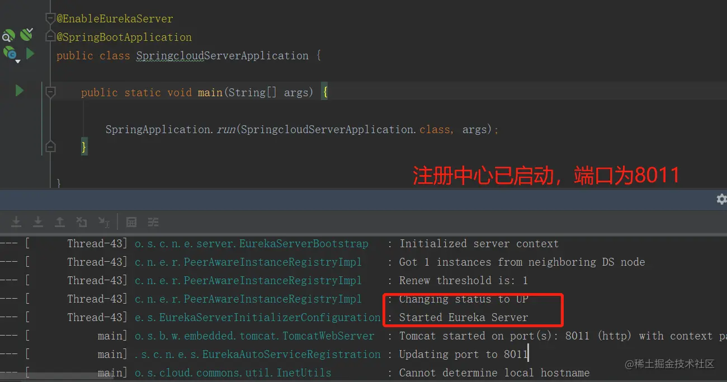Click the opening brace after main signature
This screenshot has width=727, height=382.
click(324, 92)
